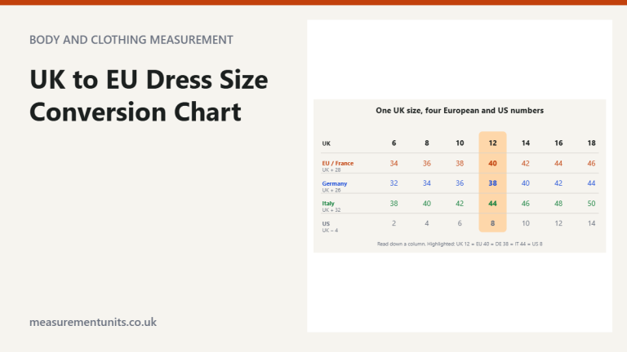This screenshot has width=627, height=352.
Task: Select highlighted Germany value 38
Action: pyautogui.click(x=492, y=183)
